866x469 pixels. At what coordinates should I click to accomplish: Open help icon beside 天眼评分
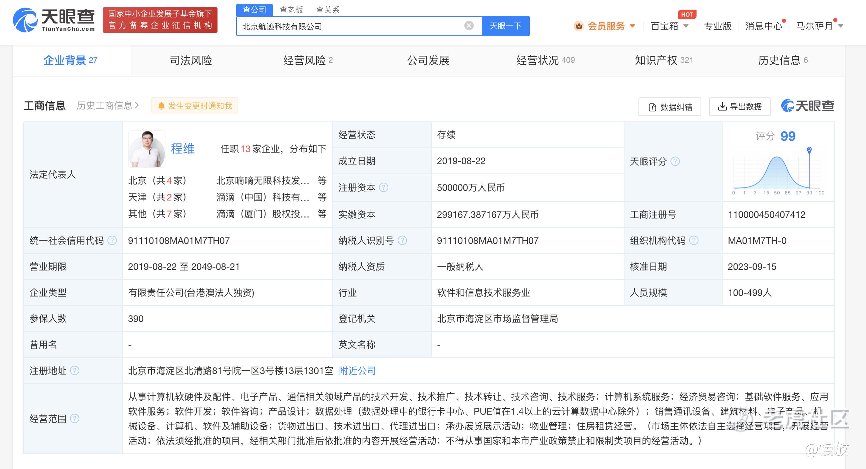(x=675, y=161)
